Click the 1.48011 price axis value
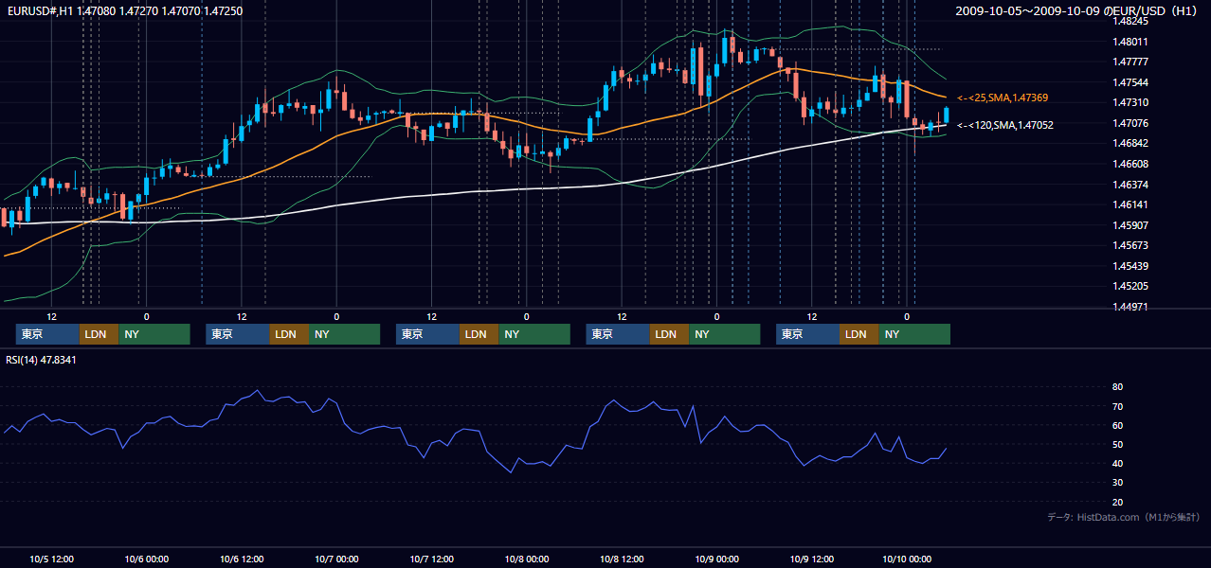The width and height of the screenshot is (1211, 568). click(1130, 42)
